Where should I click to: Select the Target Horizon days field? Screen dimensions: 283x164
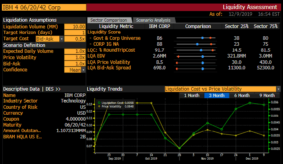(75, 32)
